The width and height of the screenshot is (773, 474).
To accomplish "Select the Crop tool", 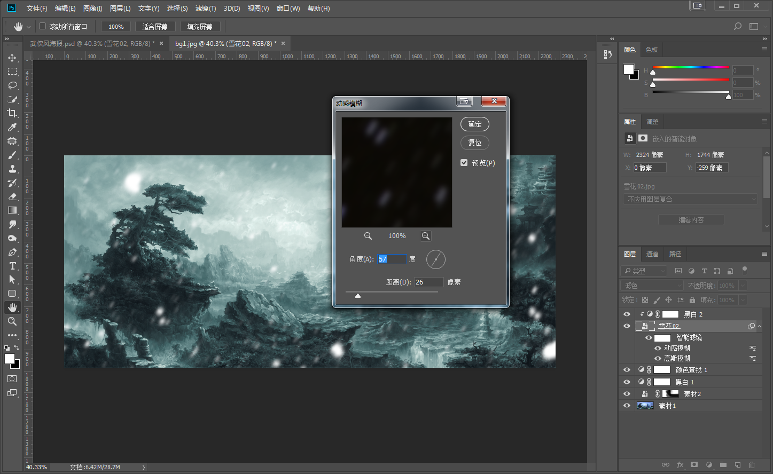I will (x=12, y=113).
